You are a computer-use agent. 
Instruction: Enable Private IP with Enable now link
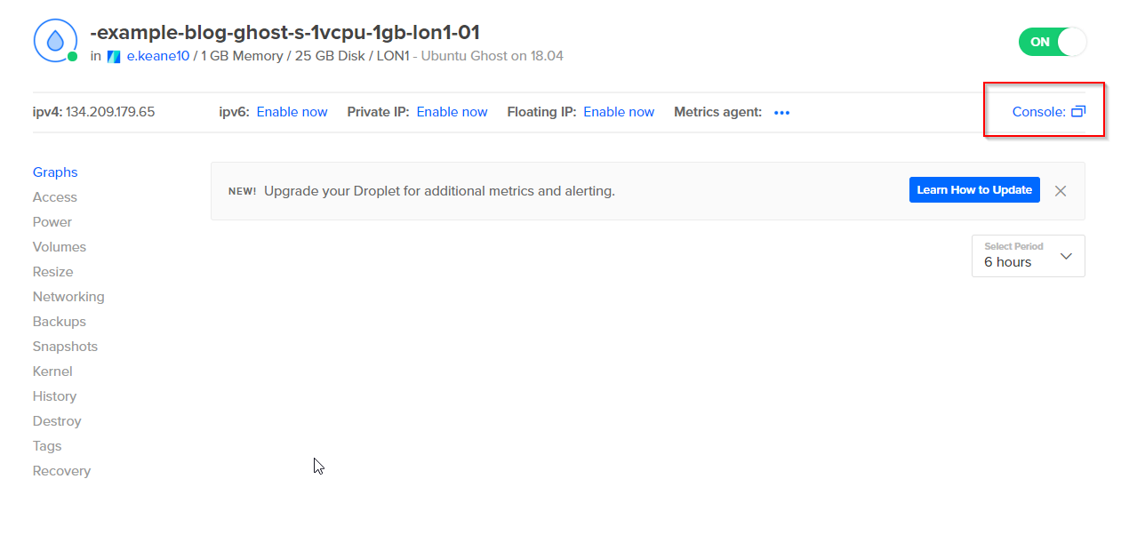point(452,112)
